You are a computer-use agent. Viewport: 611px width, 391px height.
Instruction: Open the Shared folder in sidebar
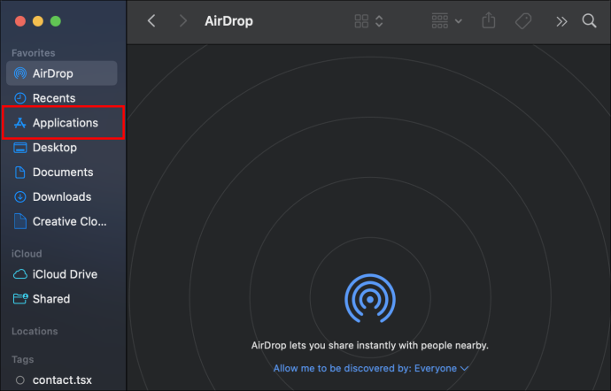[62, 299]
